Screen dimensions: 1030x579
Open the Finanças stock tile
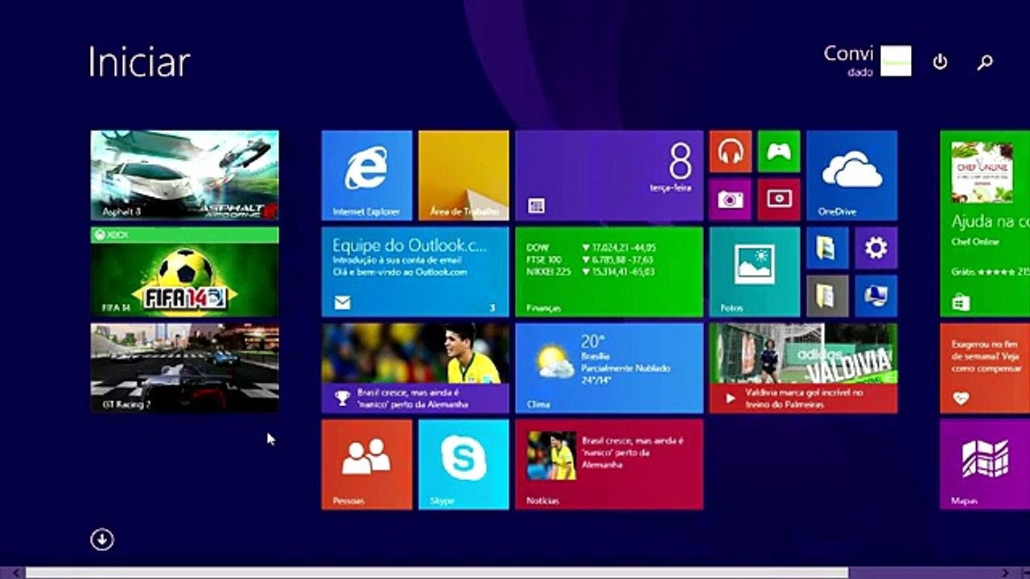click(x=609, y=272)
